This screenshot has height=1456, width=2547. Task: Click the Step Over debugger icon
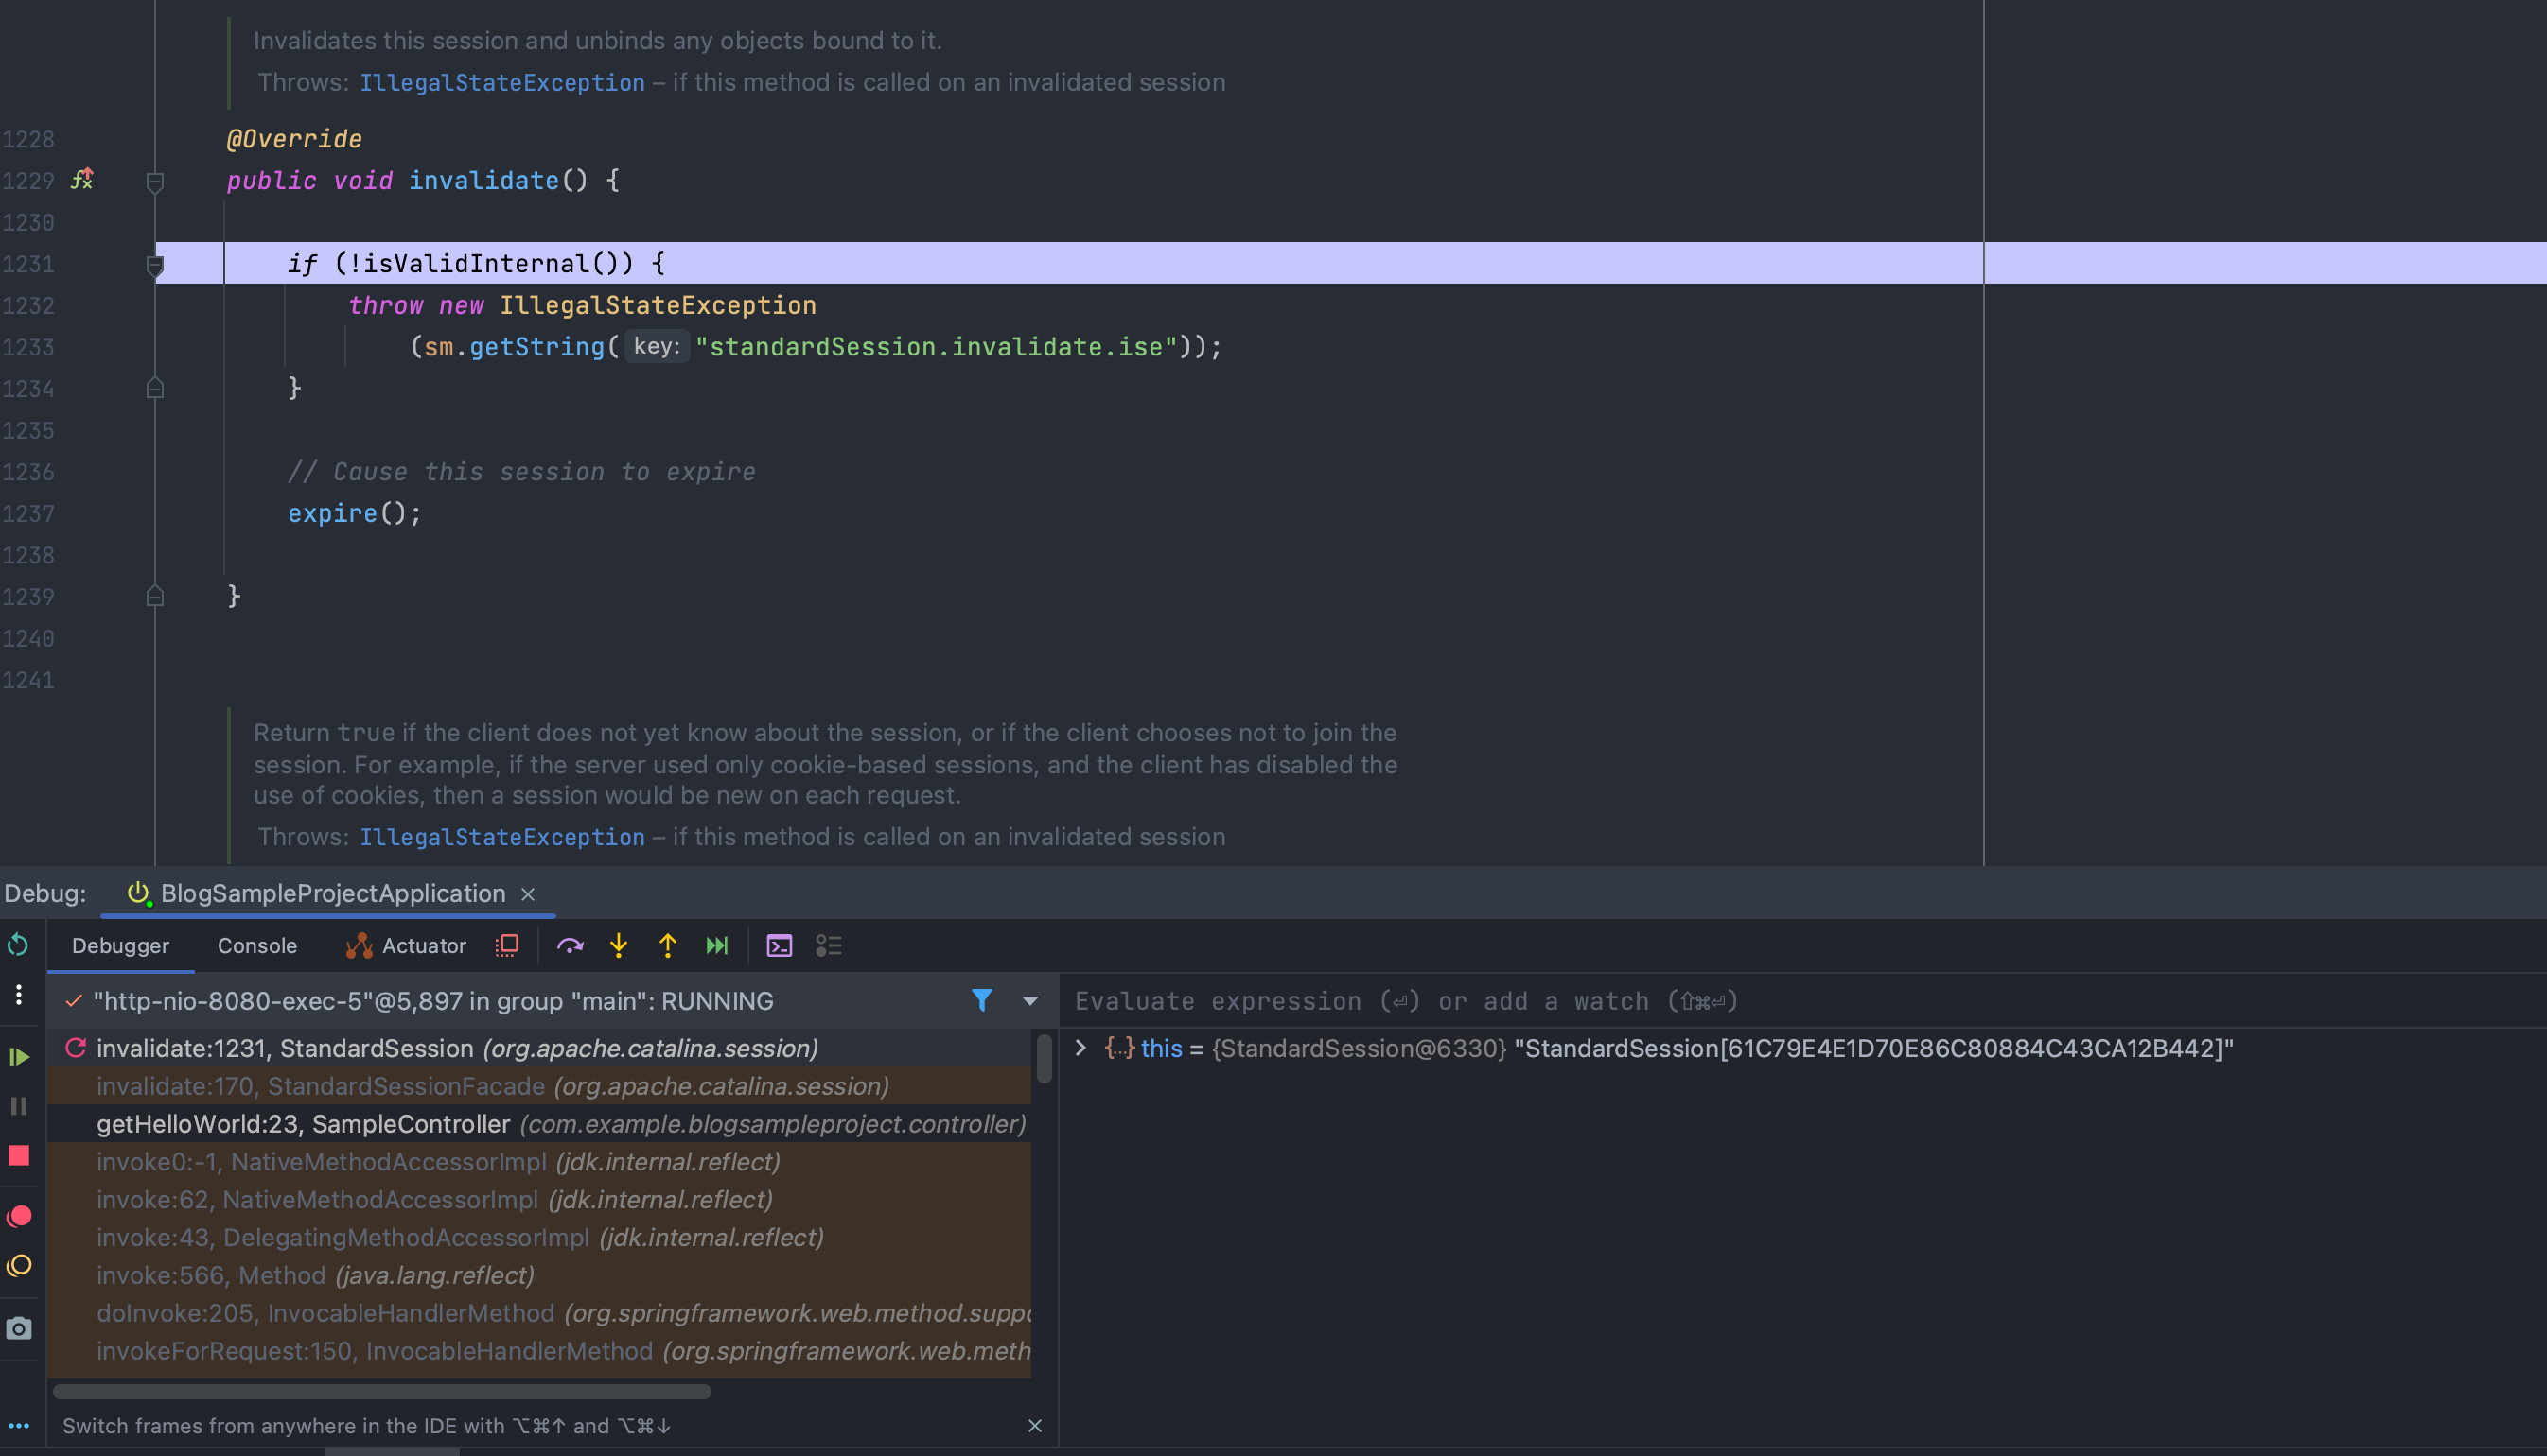pos(570,945)
